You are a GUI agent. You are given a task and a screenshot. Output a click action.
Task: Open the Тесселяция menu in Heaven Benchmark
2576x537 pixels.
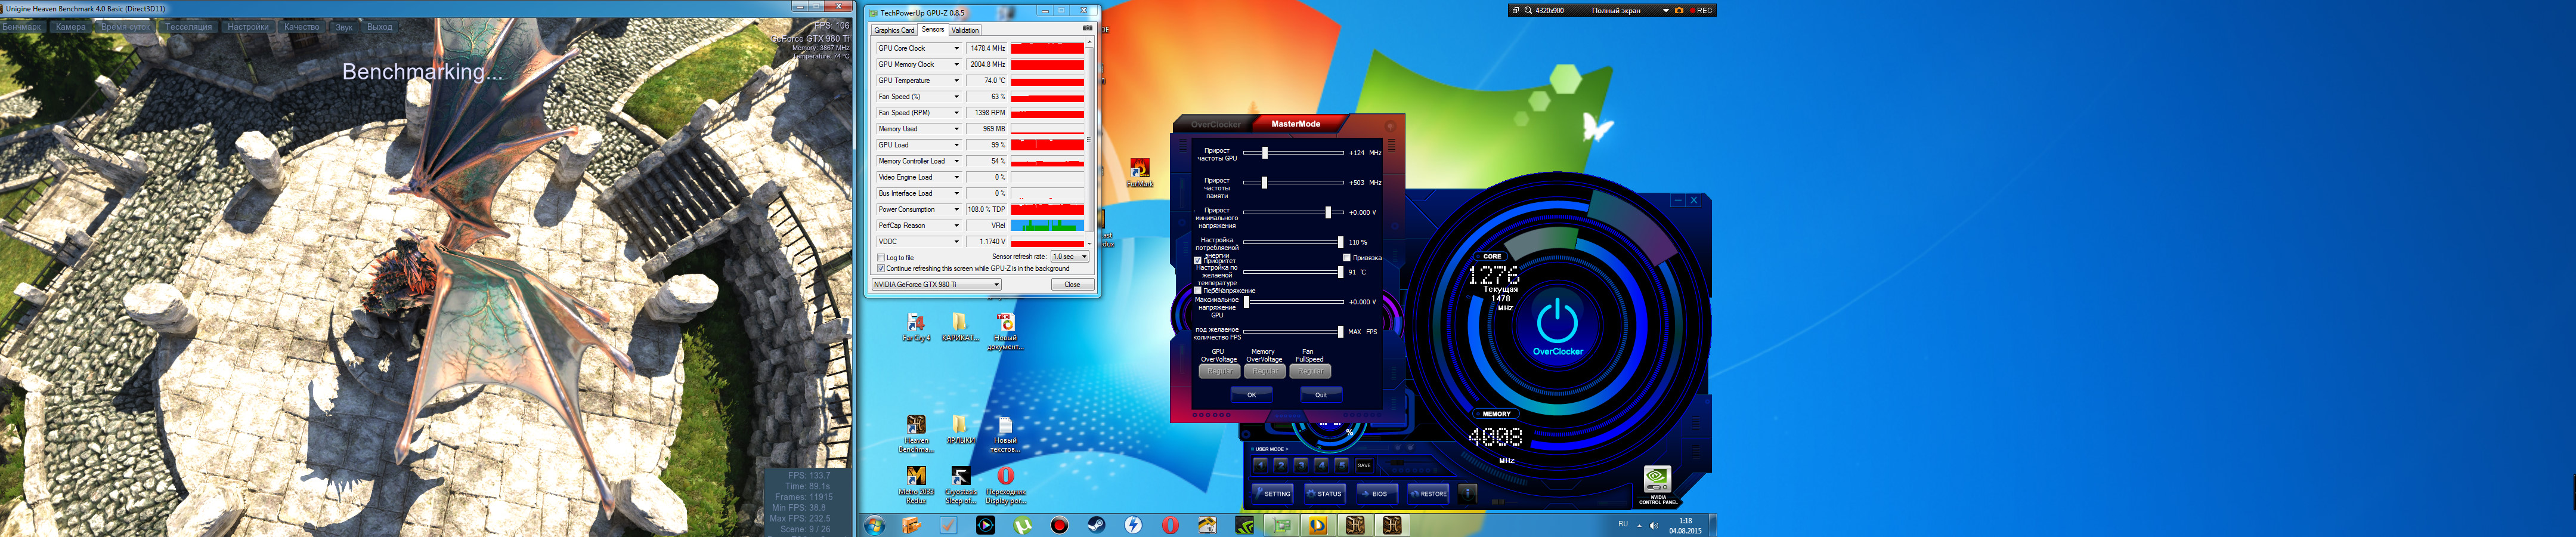tap(188, 27)
